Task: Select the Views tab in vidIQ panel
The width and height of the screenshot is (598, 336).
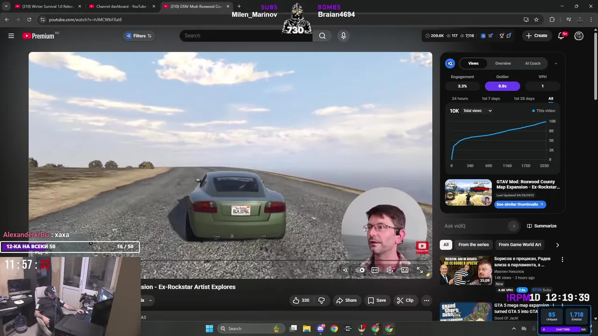Action: point(473,63)
